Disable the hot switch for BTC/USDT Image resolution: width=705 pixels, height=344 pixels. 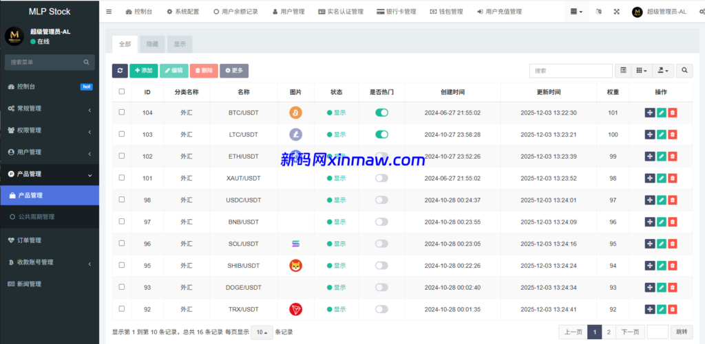click(381, 113)
